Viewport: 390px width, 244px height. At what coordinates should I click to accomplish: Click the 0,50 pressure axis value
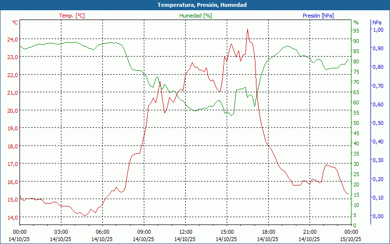(377, 123)
